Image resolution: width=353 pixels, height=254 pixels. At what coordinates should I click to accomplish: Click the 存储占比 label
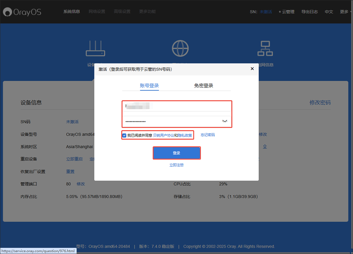182,196
